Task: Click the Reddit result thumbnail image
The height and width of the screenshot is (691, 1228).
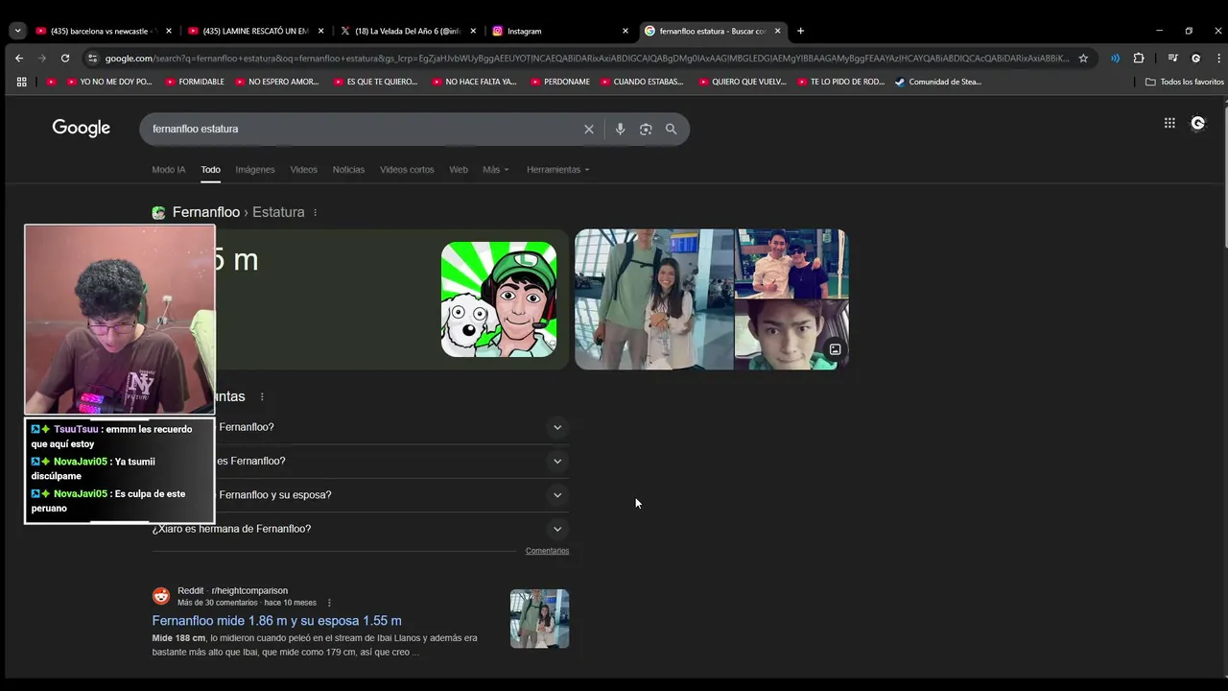Action: point(539,619)
